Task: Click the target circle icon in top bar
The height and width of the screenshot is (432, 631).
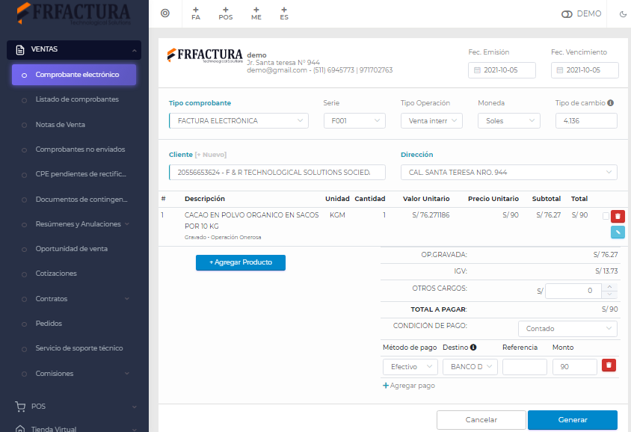Action: coord(165,13)
